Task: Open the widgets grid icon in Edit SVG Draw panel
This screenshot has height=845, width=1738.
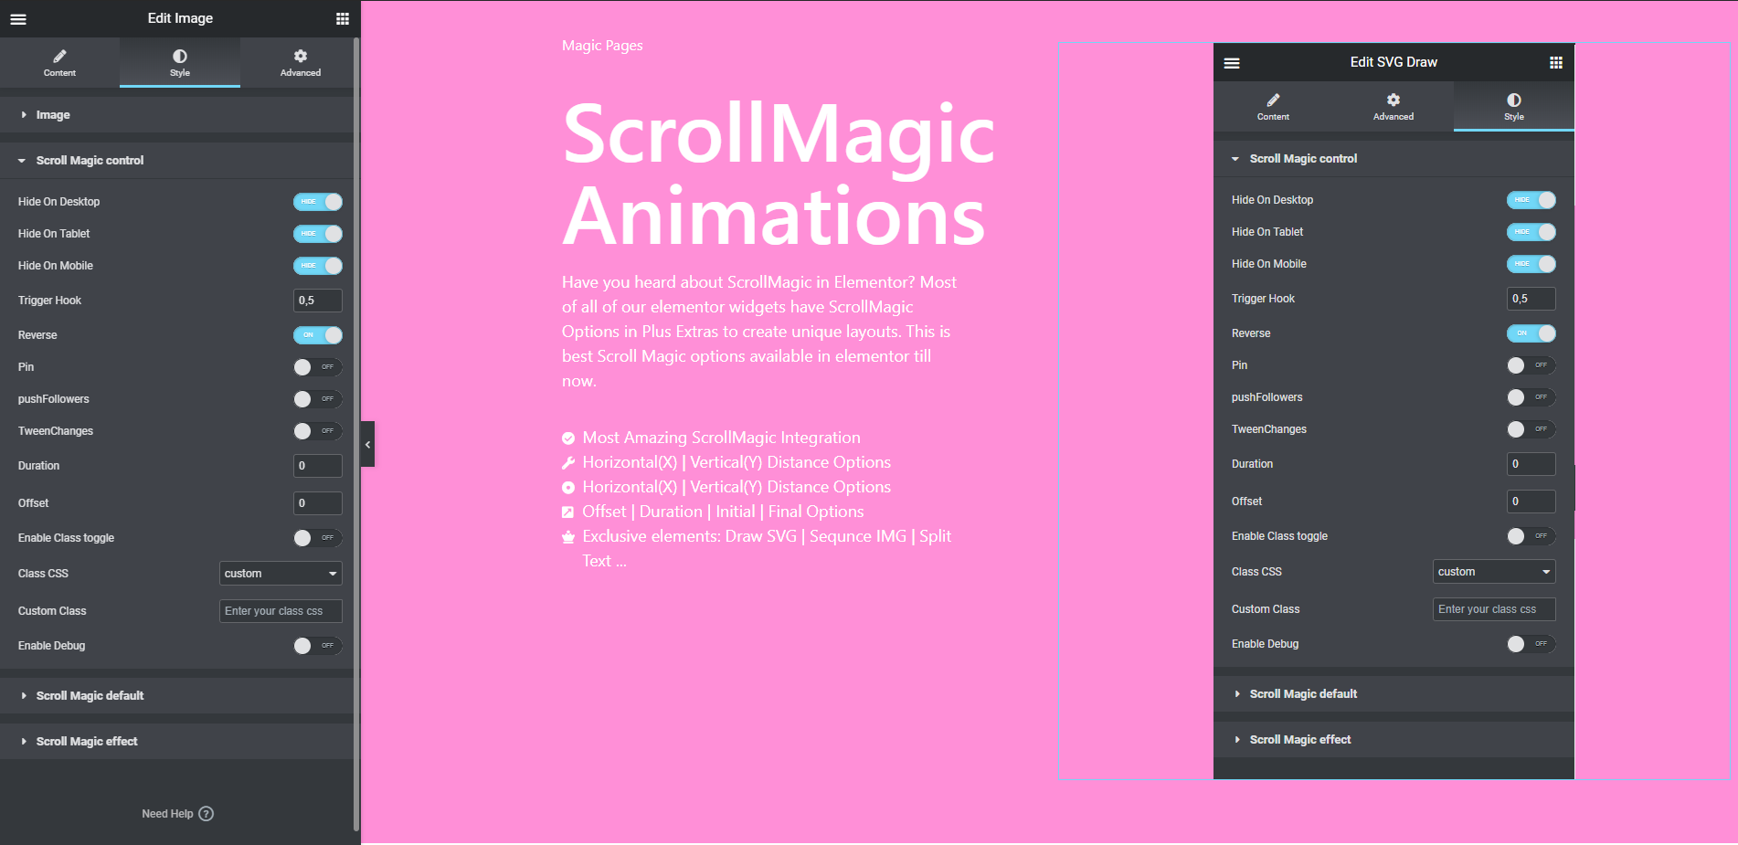Action: coord(1556,63)
